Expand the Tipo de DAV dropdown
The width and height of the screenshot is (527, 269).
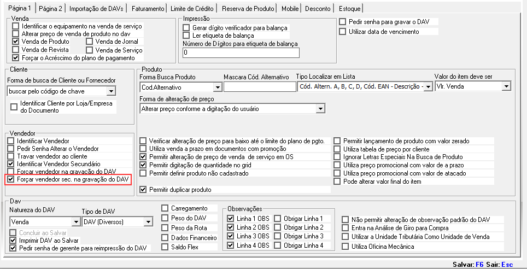148,222
